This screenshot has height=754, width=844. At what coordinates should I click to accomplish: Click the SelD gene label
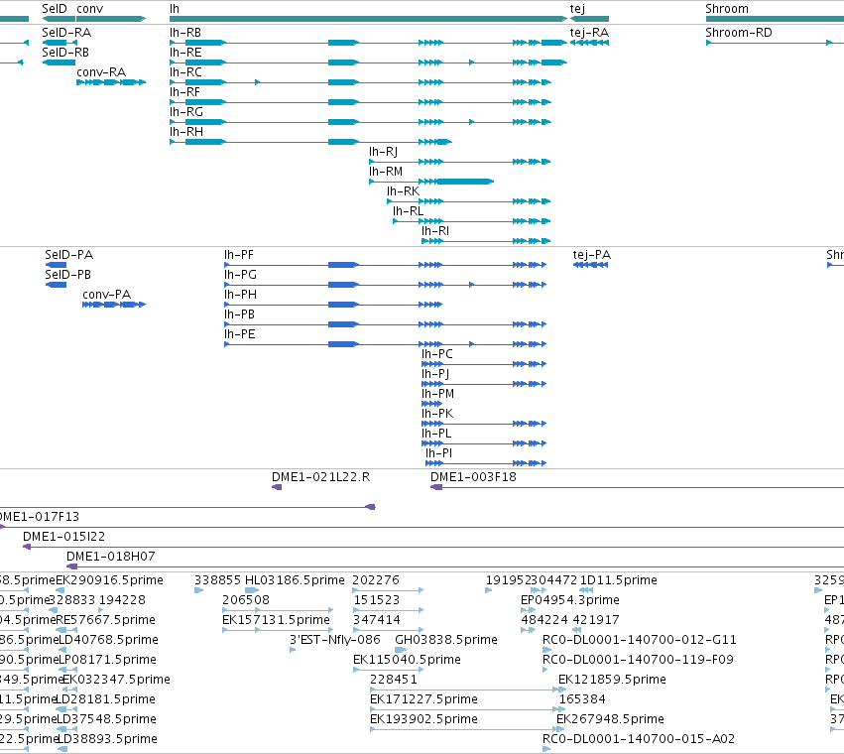(55, 9)
